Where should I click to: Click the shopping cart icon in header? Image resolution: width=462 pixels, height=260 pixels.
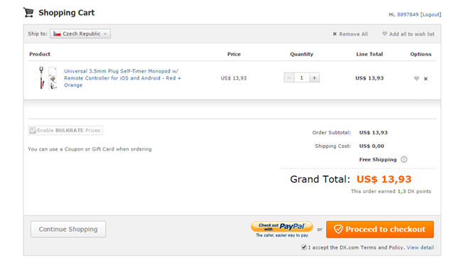(28, 13)
